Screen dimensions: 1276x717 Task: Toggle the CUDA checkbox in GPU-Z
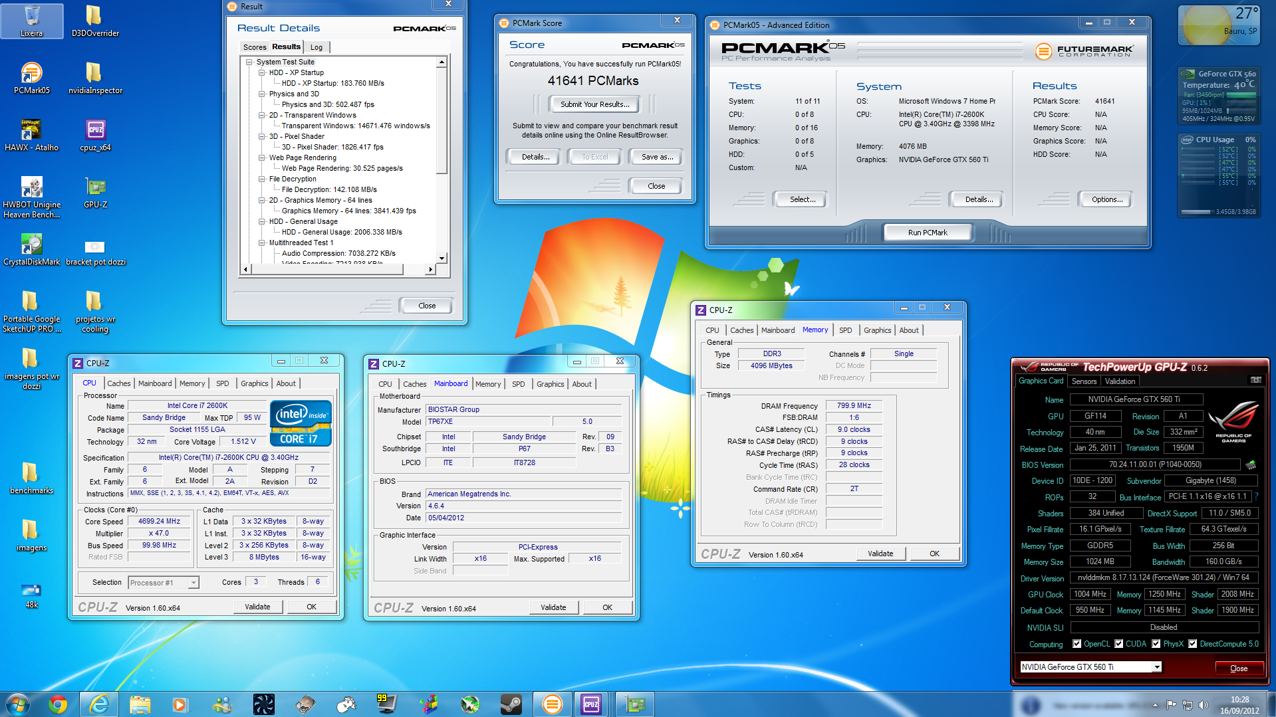[x=1119, y=643]
